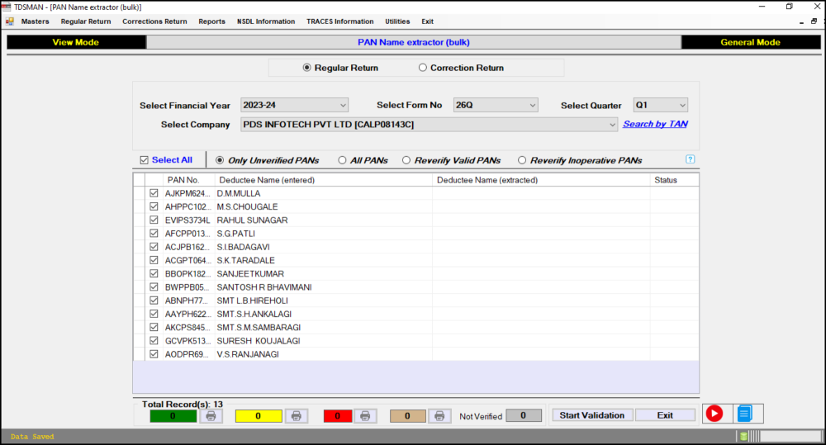
Task: Select Reverify Inoperative PANs option
Action: [x=522, y=160]
